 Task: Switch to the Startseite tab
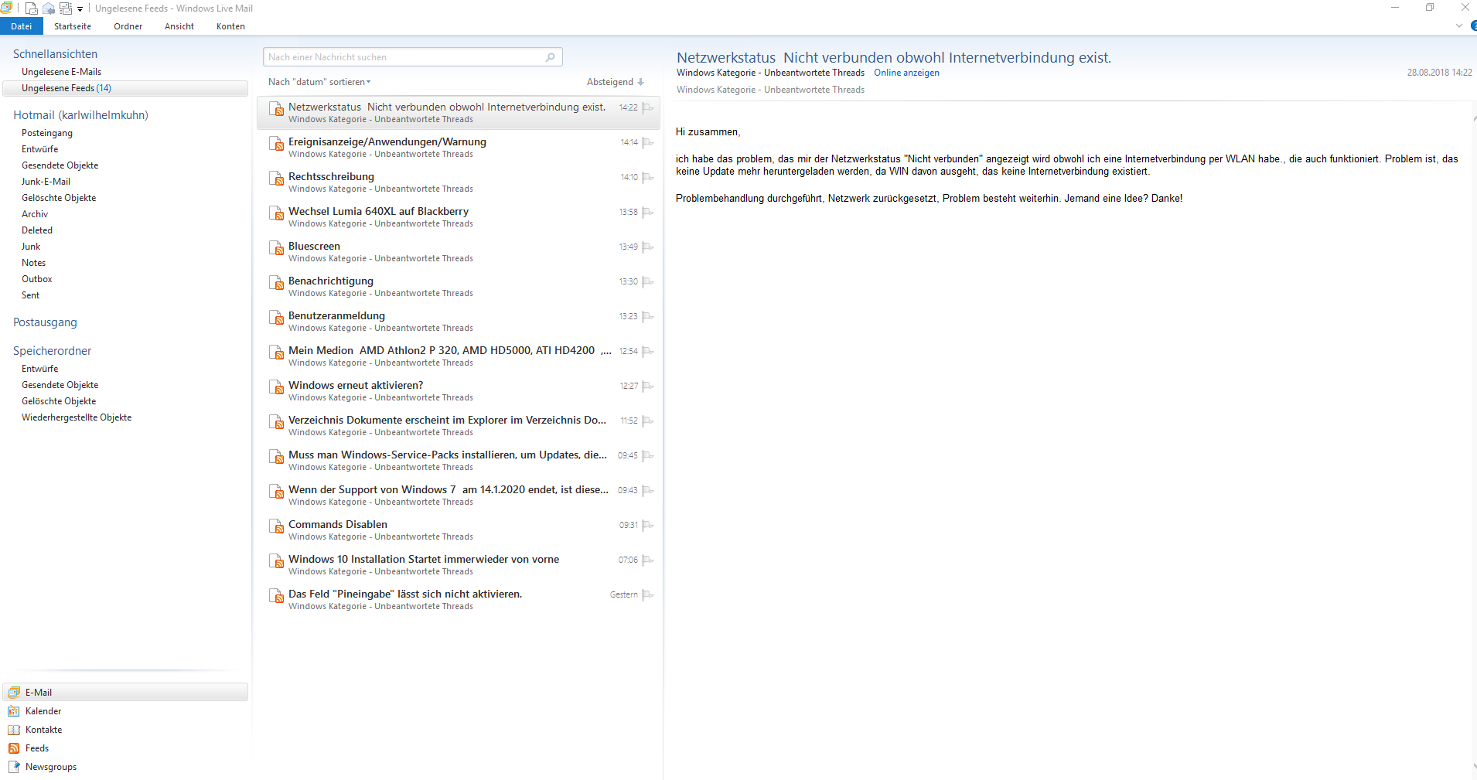point(73,26)
